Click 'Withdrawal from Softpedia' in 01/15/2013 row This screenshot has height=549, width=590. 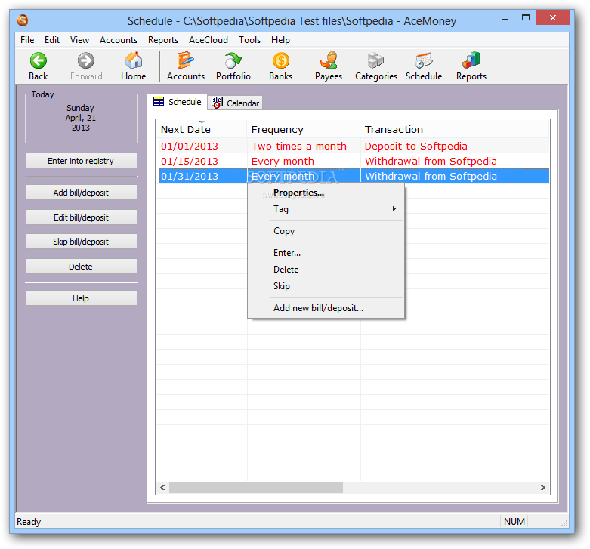(431, 162)
